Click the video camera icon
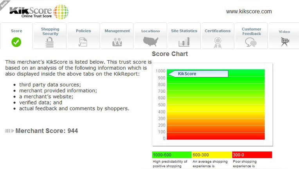Viewport: 299px width, 169px height. click(x=285, y=42)
